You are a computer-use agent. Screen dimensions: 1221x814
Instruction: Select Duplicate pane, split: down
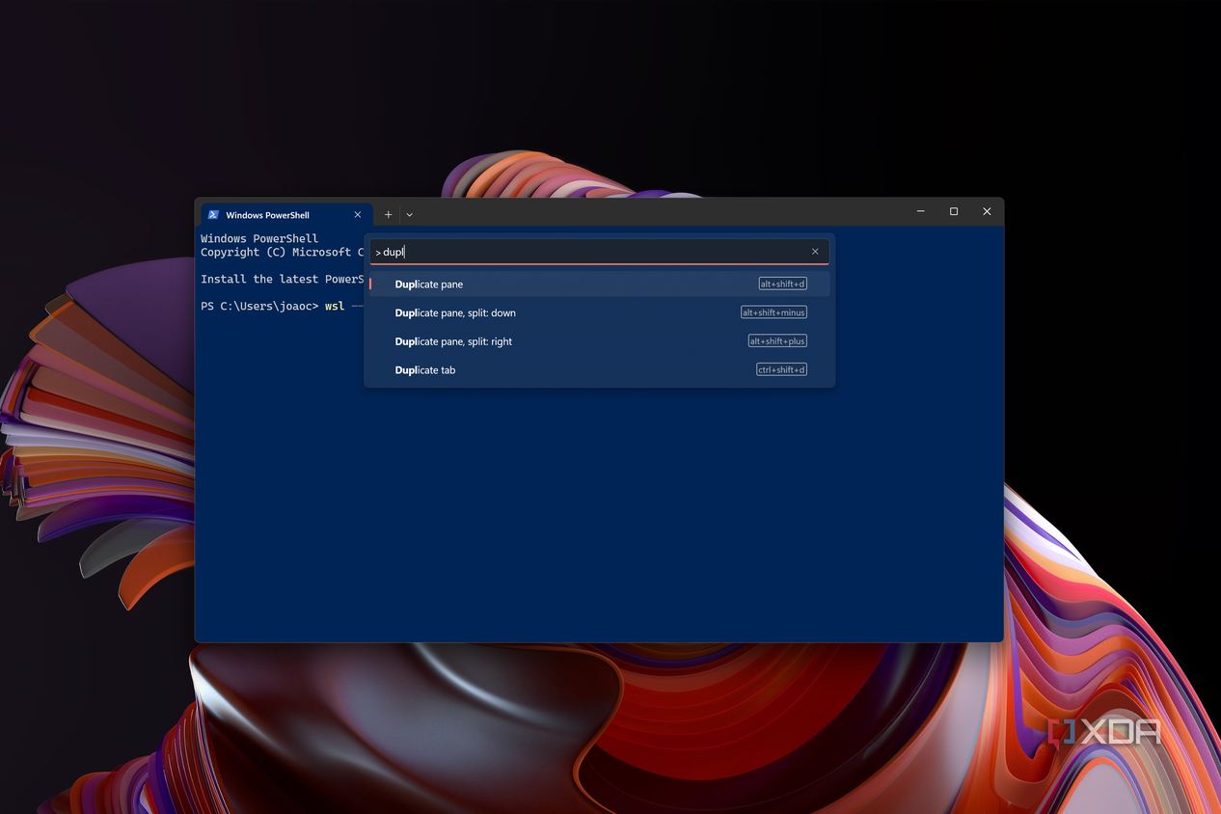(x=599, y=312)
